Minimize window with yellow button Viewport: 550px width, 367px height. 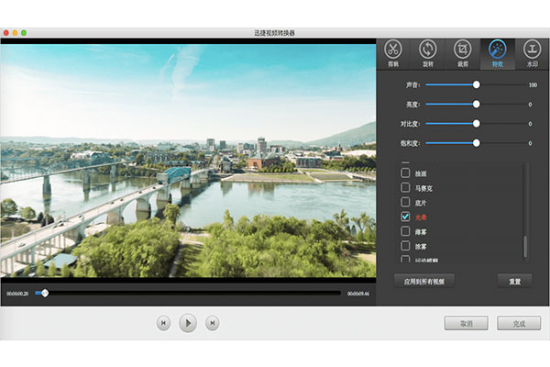click(15, 33)
